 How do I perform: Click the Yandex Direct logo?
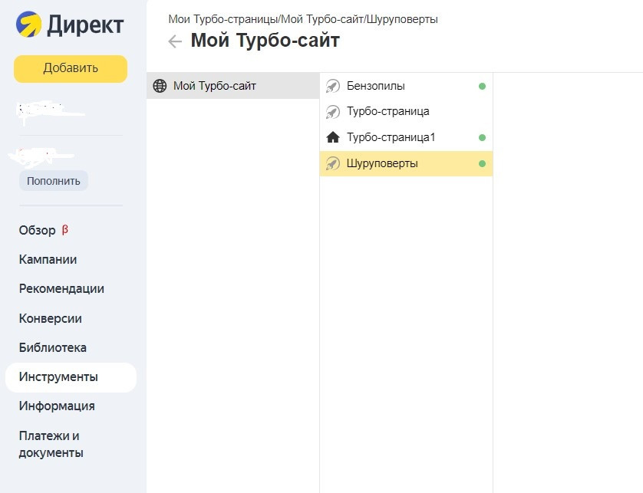pos(69,26)
